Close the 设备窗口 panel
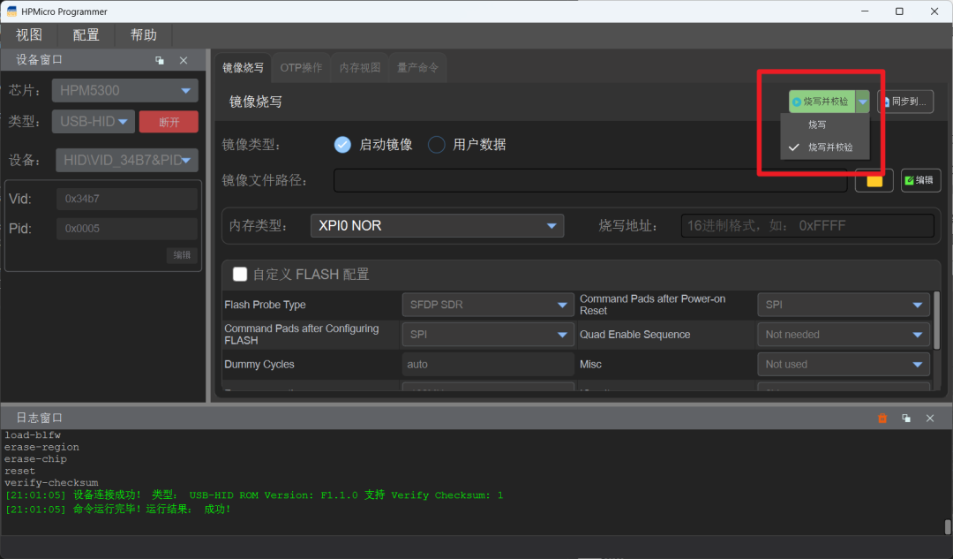Viewport: 953px width, 559px height. (x=184, y=60)
